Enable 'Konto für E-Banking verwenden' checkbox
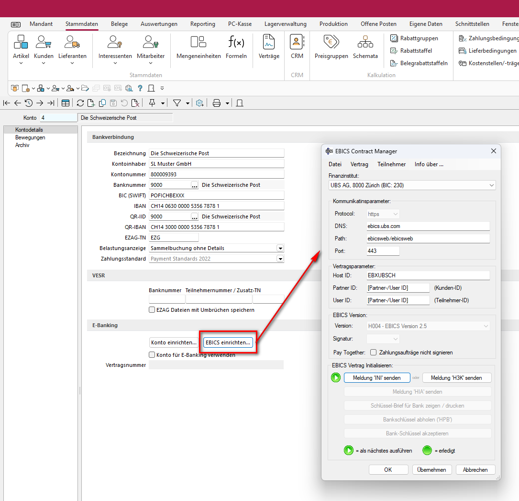519x501 pixels. 152,355
